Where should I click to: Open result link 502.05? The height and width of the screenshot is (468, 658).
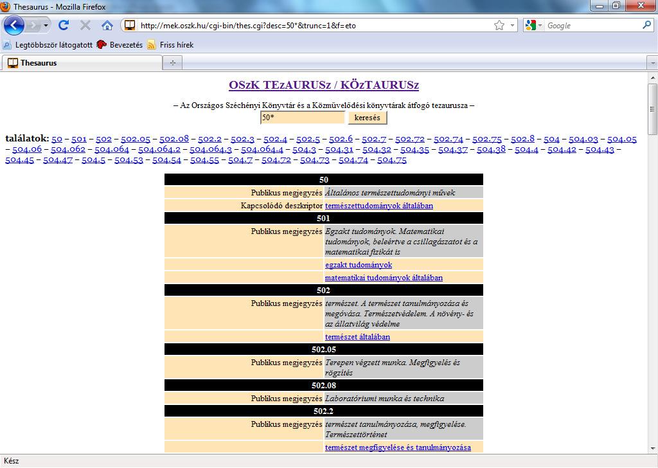point(136,139)
